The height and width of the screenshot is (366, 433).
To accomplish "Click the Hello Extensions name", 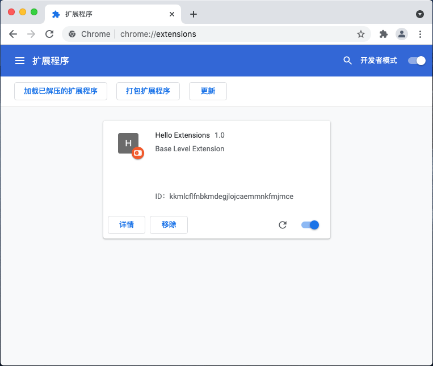I will coord(182,135).
